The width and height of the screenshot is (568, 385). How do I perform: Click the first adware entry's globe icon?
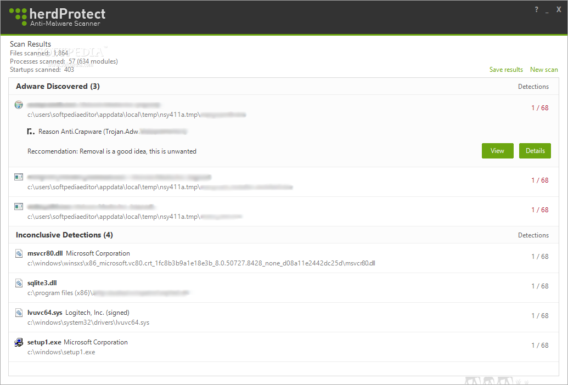tap(19, 105)
